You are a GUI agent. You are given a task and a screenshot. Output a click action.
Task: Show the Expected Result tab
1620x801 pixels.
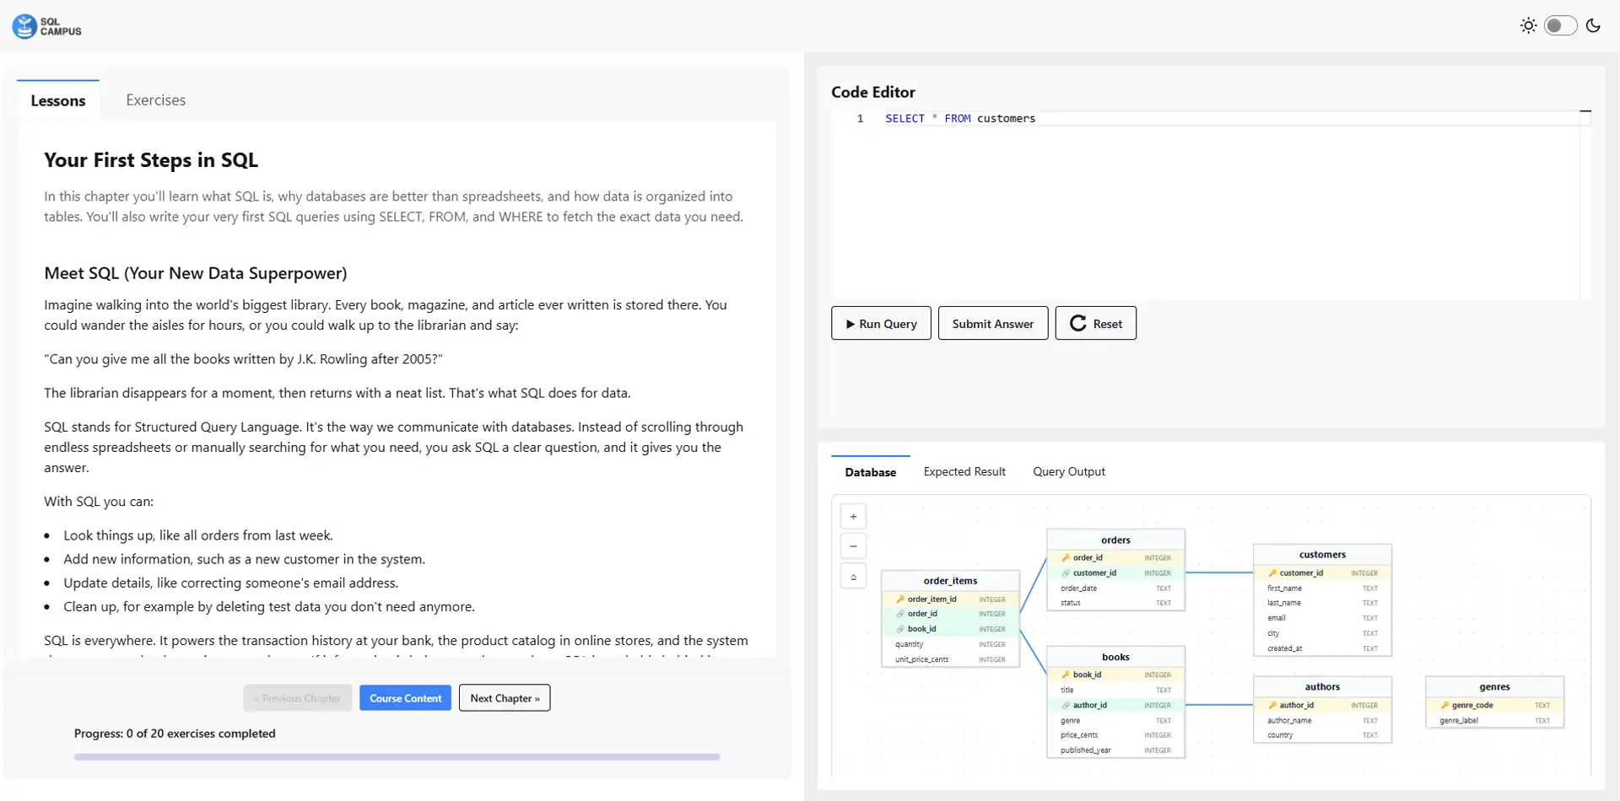964,472
